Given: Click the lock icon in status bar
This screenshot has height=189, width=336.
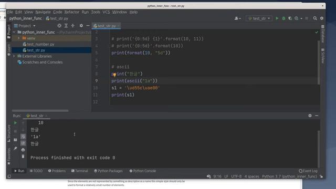Looking at the screenshot, I should click(x=321, y=176).
